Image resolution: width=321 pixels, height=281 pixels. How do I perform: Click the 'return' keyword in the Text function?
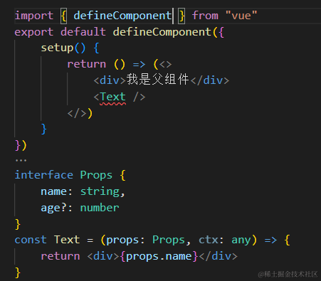60,256
